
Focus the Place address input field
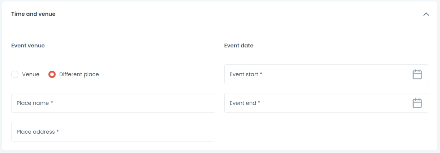point(113,132)
